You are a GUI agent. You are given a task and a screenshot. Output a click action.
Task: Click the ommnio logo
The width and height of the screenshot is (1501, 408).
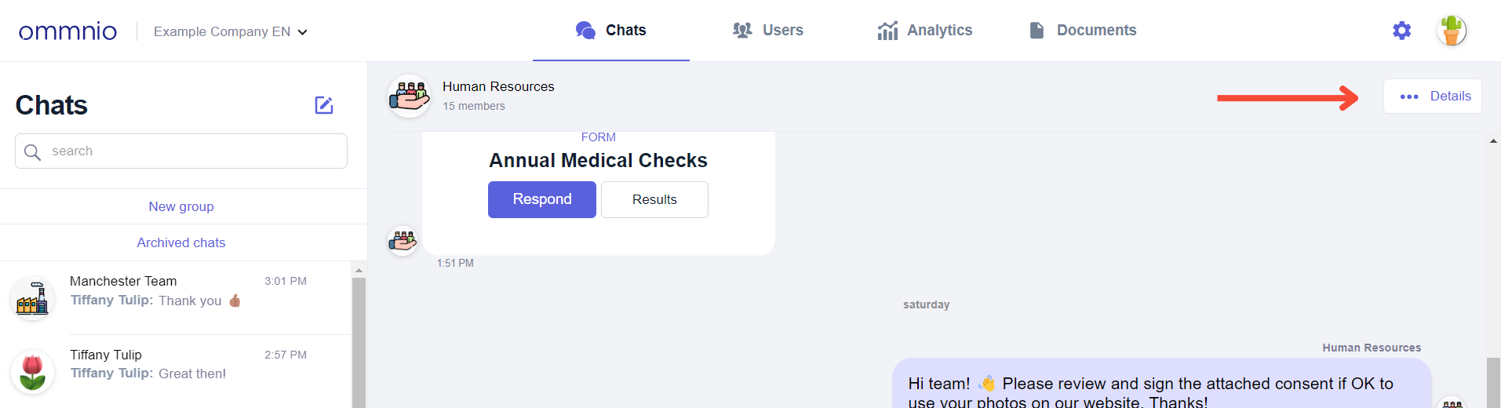click(68, 31)
